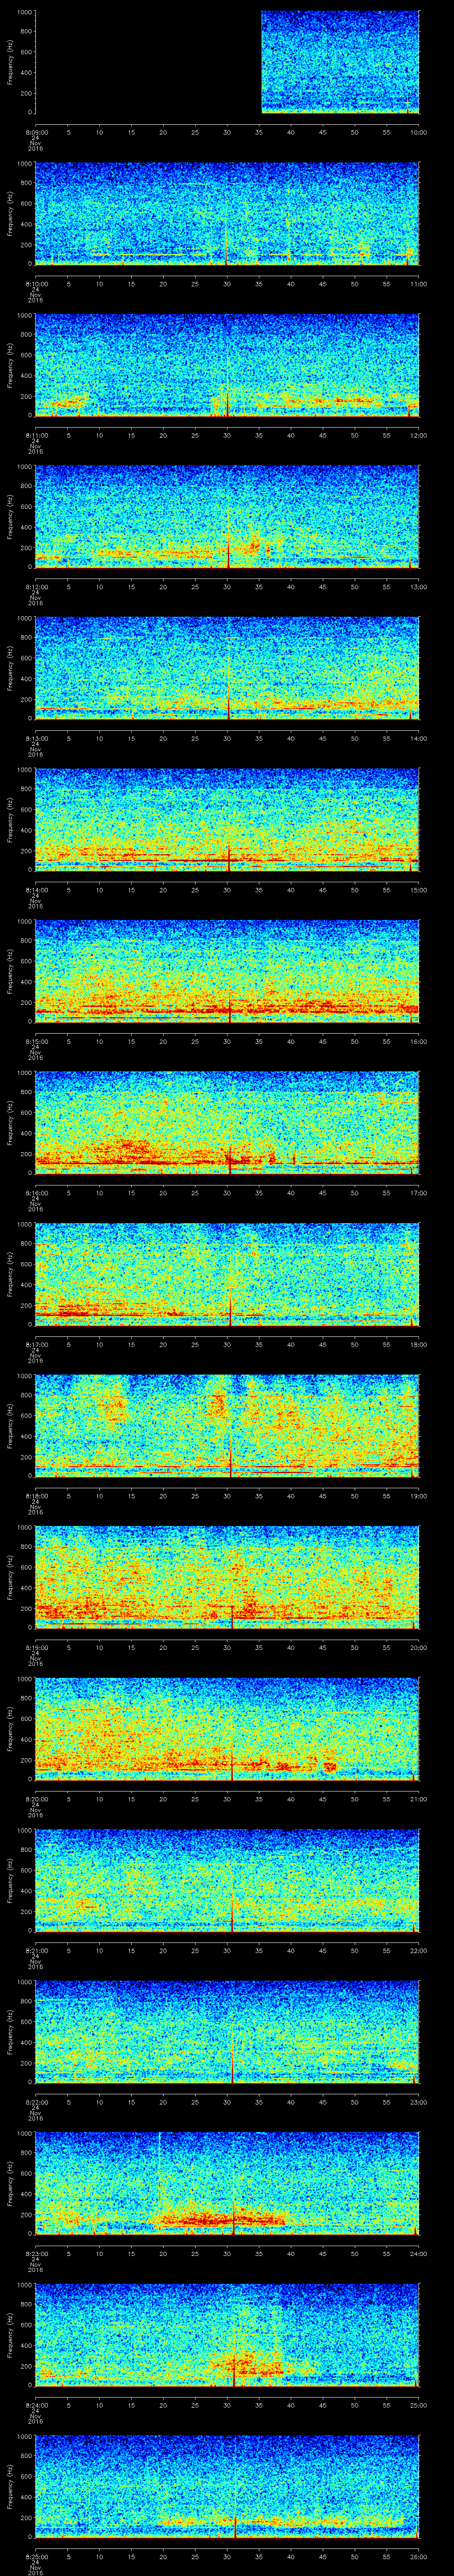
Task: Click Frequency (Hz) label of the 8:09:00 panel
Action: tap(10, 62)
